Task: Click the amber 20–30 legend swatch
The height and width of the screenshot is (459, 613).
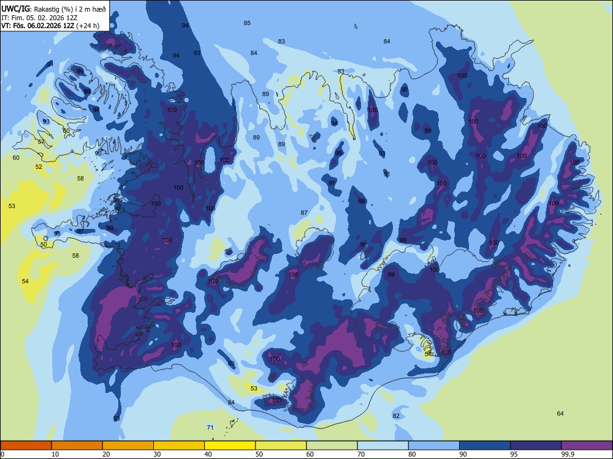Action: tap(128, 446)
